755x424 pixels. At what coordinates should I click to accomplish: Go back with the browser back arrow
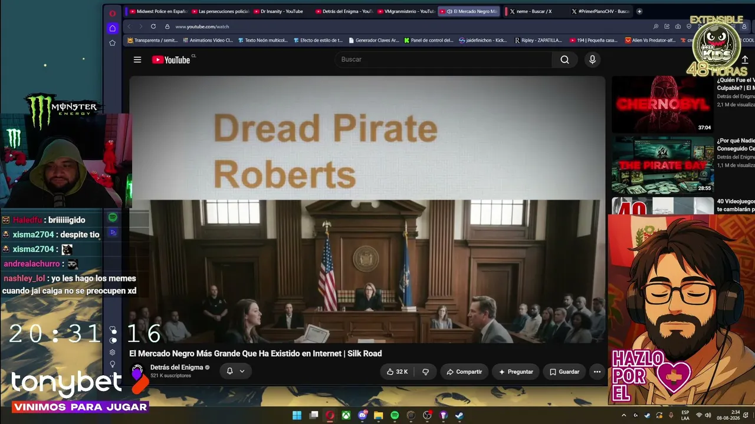tap(129, 26)
